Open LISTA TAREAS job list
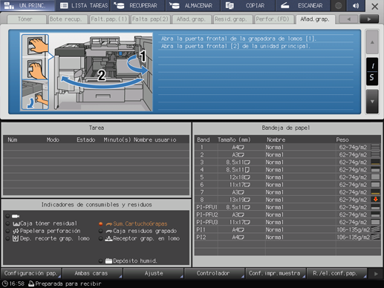This screenshot has width=384, height=288. pyautogui.click(x=83, y=5)
